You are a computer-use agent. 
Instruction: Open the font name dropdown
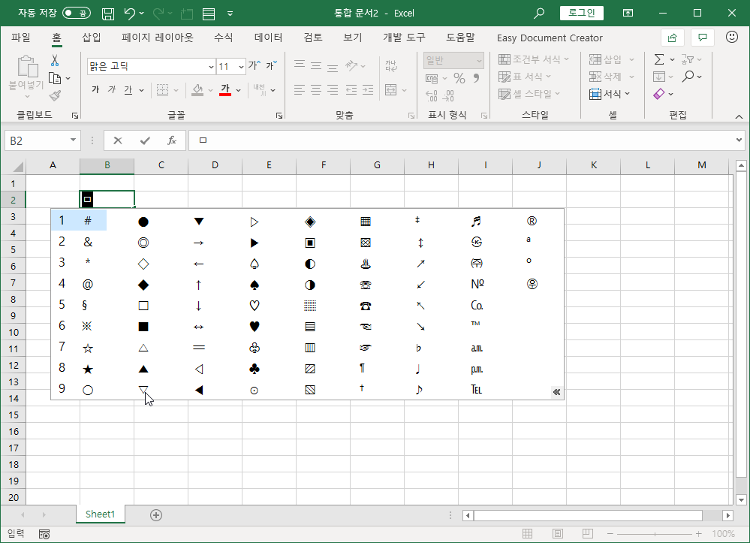211,67
